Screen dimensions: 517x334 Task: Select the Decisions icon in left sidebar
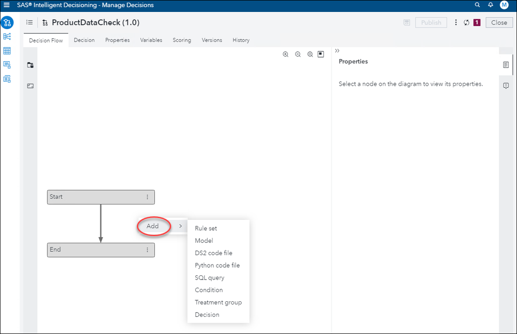pyautogui.click(x=7, y=22)
